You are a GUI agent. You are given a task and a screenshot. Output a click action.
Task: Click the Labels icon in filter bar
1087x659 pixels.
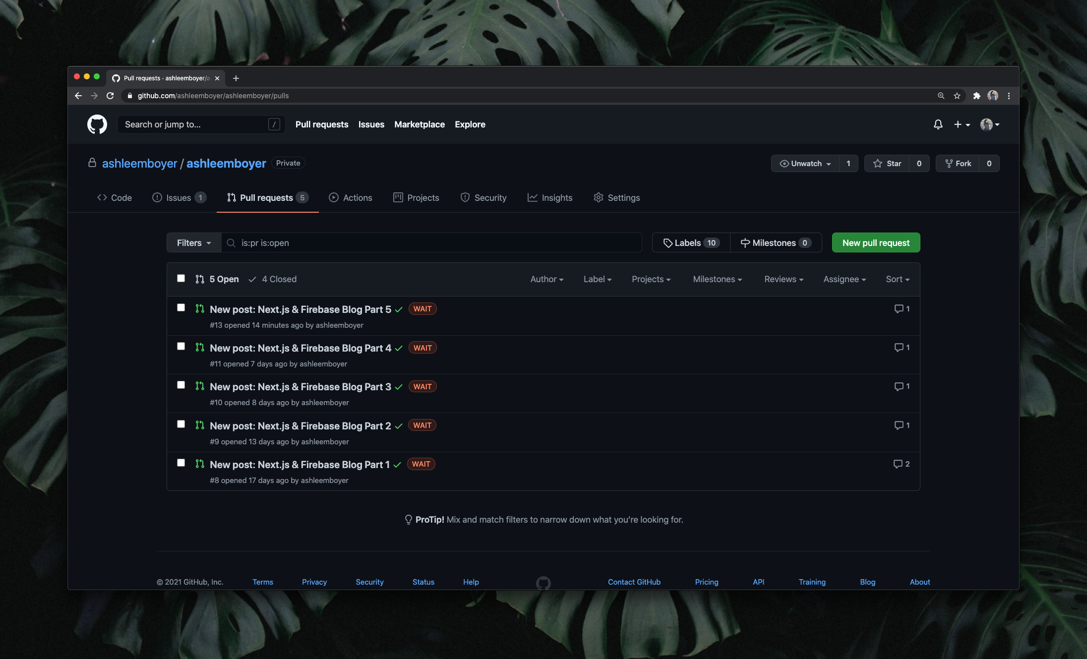[x=667, y=242]
